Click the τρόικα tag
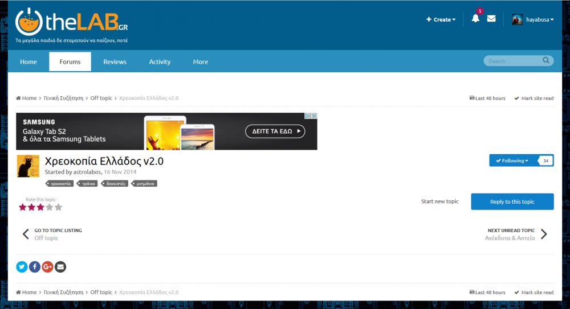The image size is (570, 309). point(88,183)
